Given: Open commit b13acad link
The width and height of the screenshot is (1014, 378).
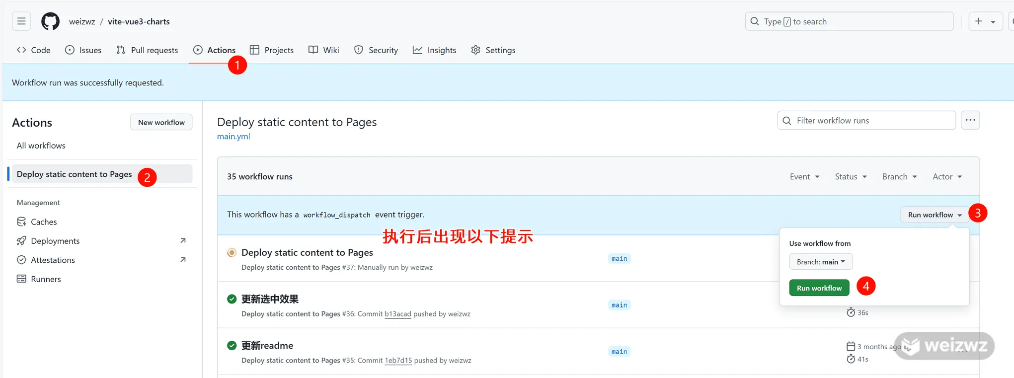Looking at the screenshot, I should (398, 314).
